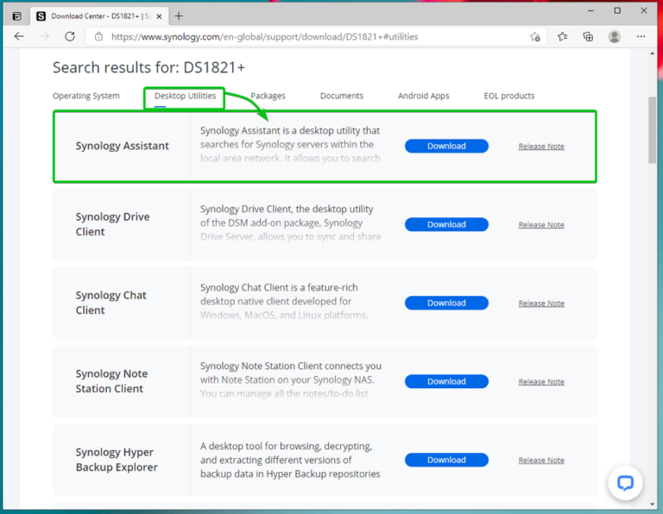Open the tab actions menu icon
This screenshot has height=514, width=663.
[x=17, y=16]
